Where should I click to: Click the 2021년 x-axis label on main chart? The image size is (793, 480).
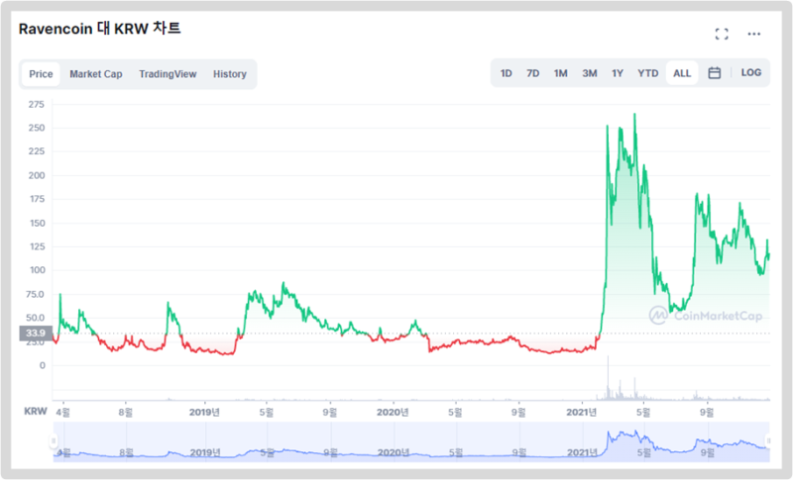coord(581,413)
